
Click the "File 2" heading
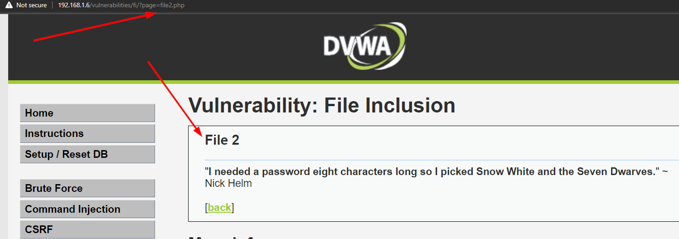(x=222, y=140)
